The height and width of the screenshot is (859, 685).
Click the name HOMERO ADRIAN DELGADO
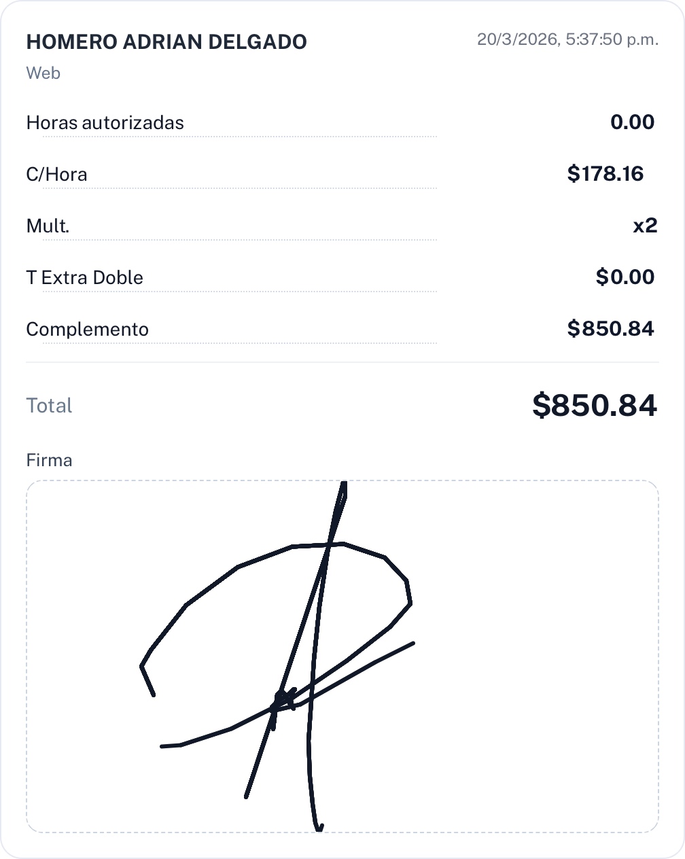(x=166, y=42)
